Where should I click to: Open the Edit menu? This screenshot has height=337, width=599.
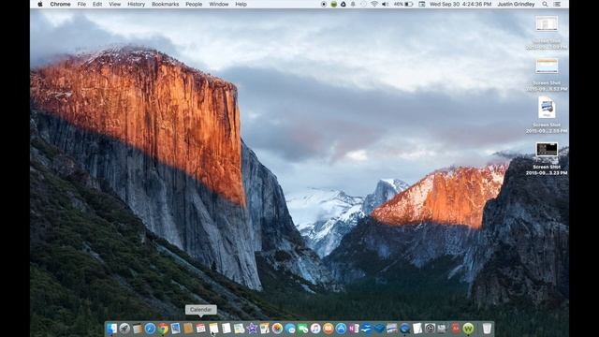click(97, 4)
